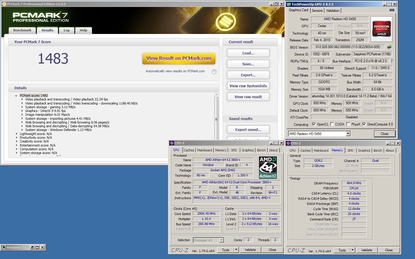The height and width of the screenshot is (259, 415).
Task: Expand the Entertainment score node
Action: 16,145
